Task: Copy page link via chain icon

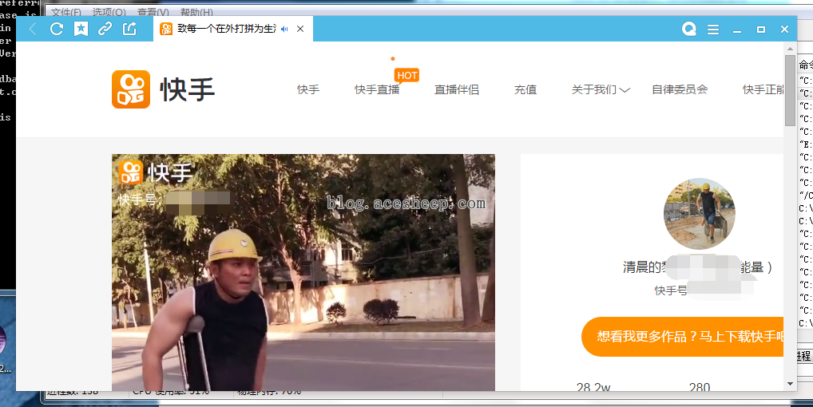Action: tap(105, 29)
